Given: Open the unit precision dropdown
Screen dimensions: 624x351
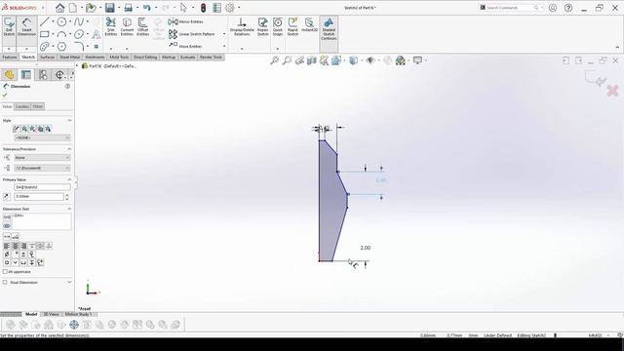Looking at the screenshot, I should (x=42, y=168).
